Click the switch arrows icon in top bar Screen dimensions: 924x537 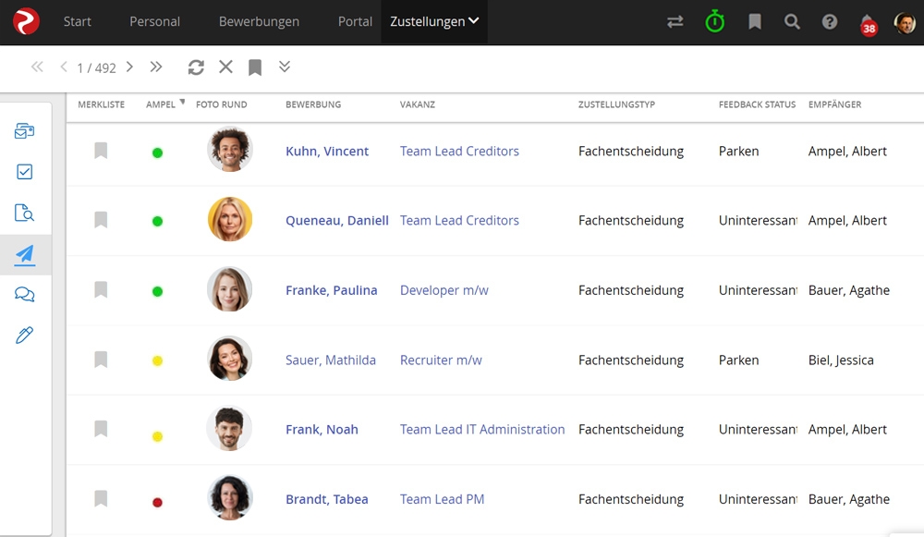675,21
